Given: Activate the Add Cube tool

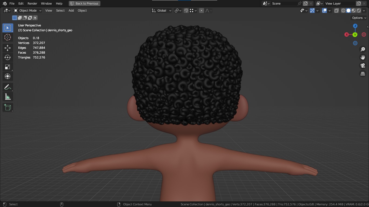Looking at the screenshot, I should point(8,107).
